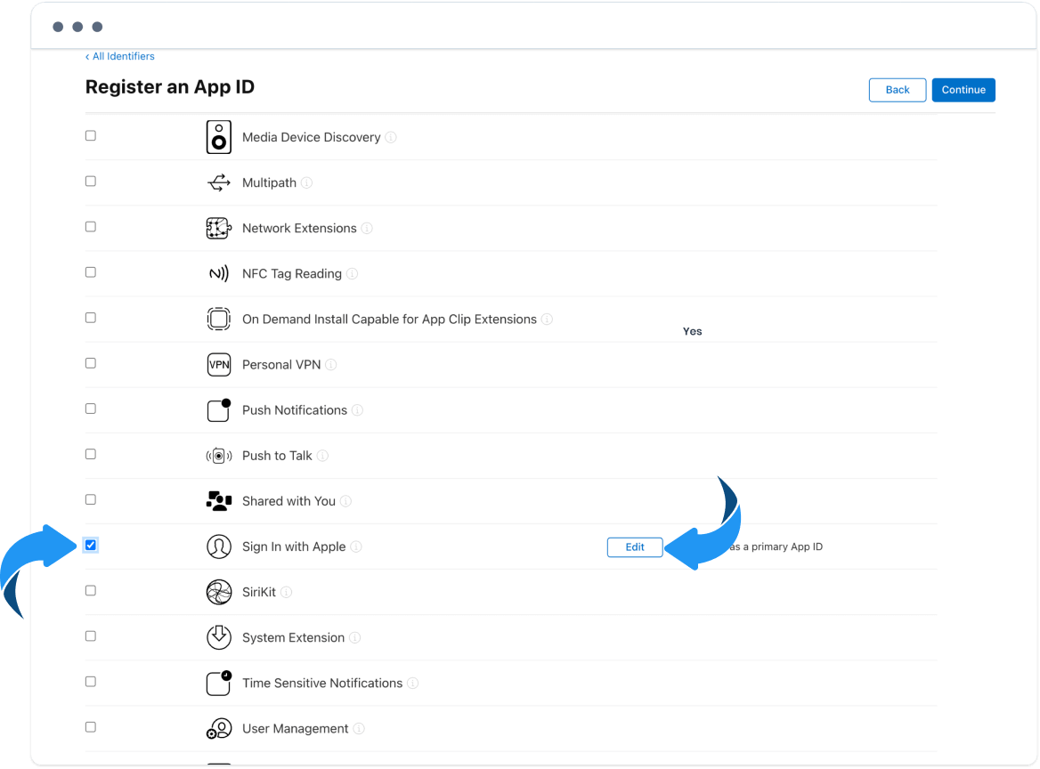Screen dimensions: 1040x769
Task: Open info tooltip beside User Management
Action: tap(359, 729)
